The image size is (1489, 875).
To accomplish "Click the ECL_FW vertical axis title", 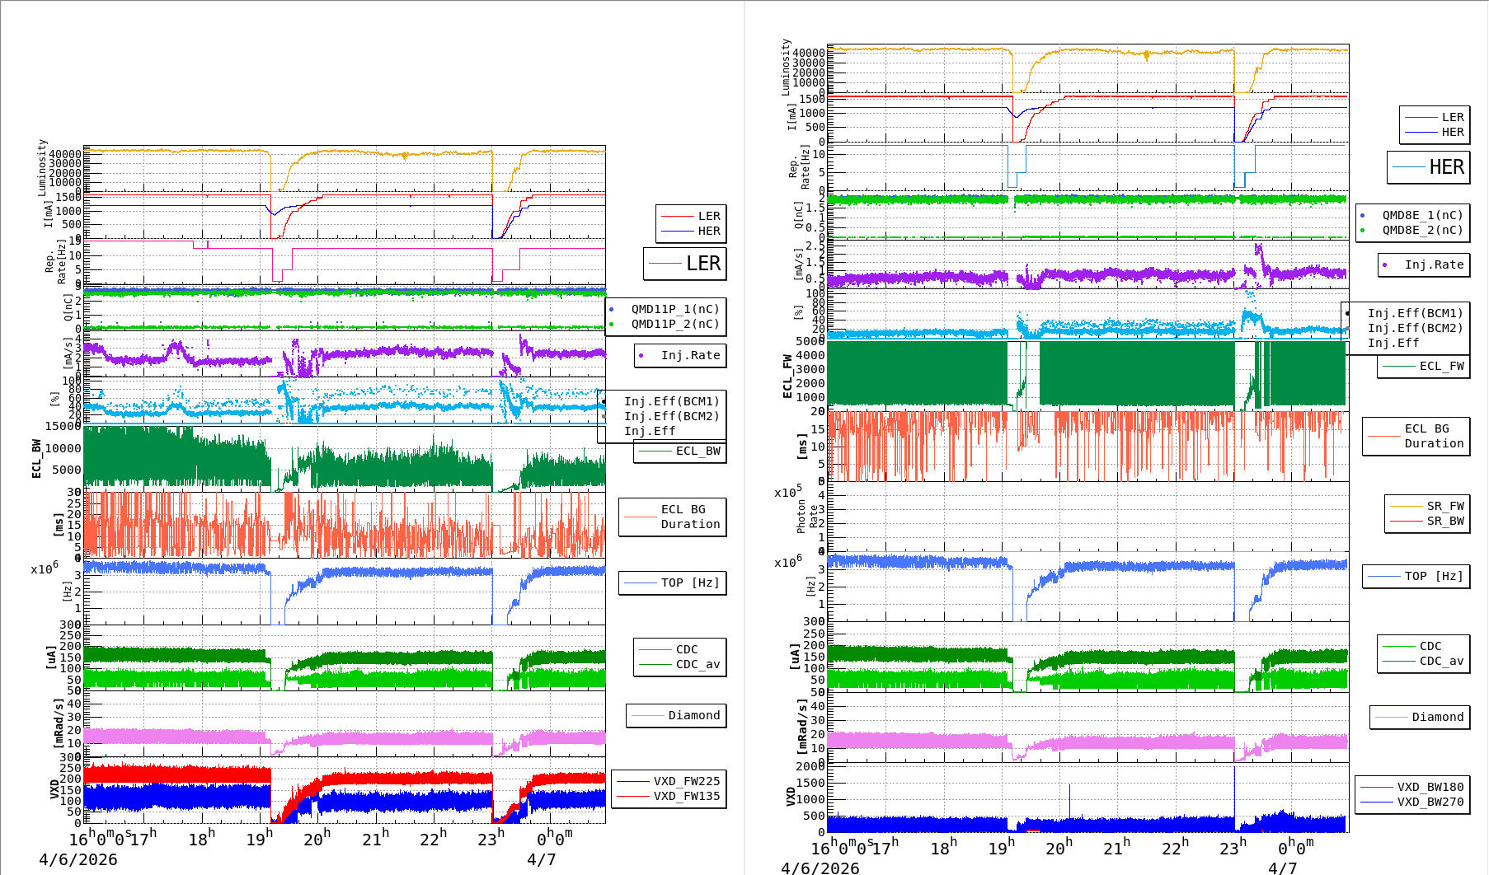I will pos(787,377).
